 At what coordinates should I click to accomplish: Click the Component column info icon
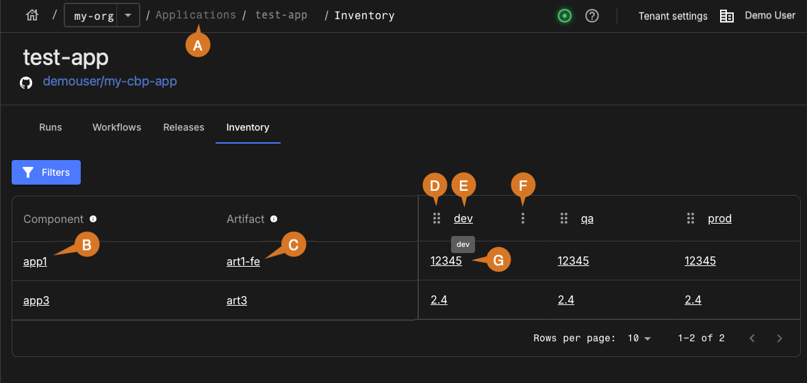(x=93, y=219)
